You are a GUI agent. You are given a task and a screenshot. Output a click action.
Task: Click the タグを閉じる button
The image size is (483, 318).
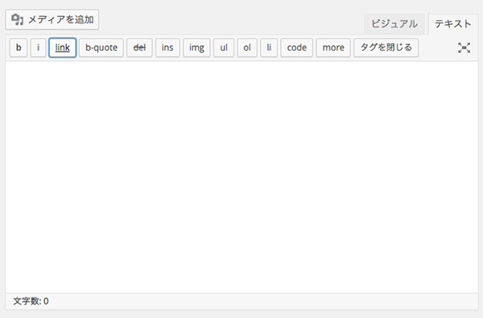(386, 47)
